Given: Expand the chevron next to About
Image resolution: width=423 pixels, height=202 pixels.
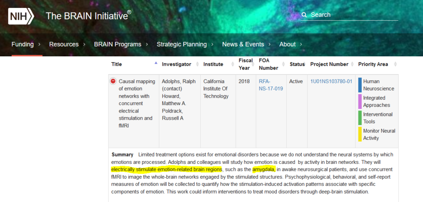Looking at the screenshot, I should coord(301,44).
